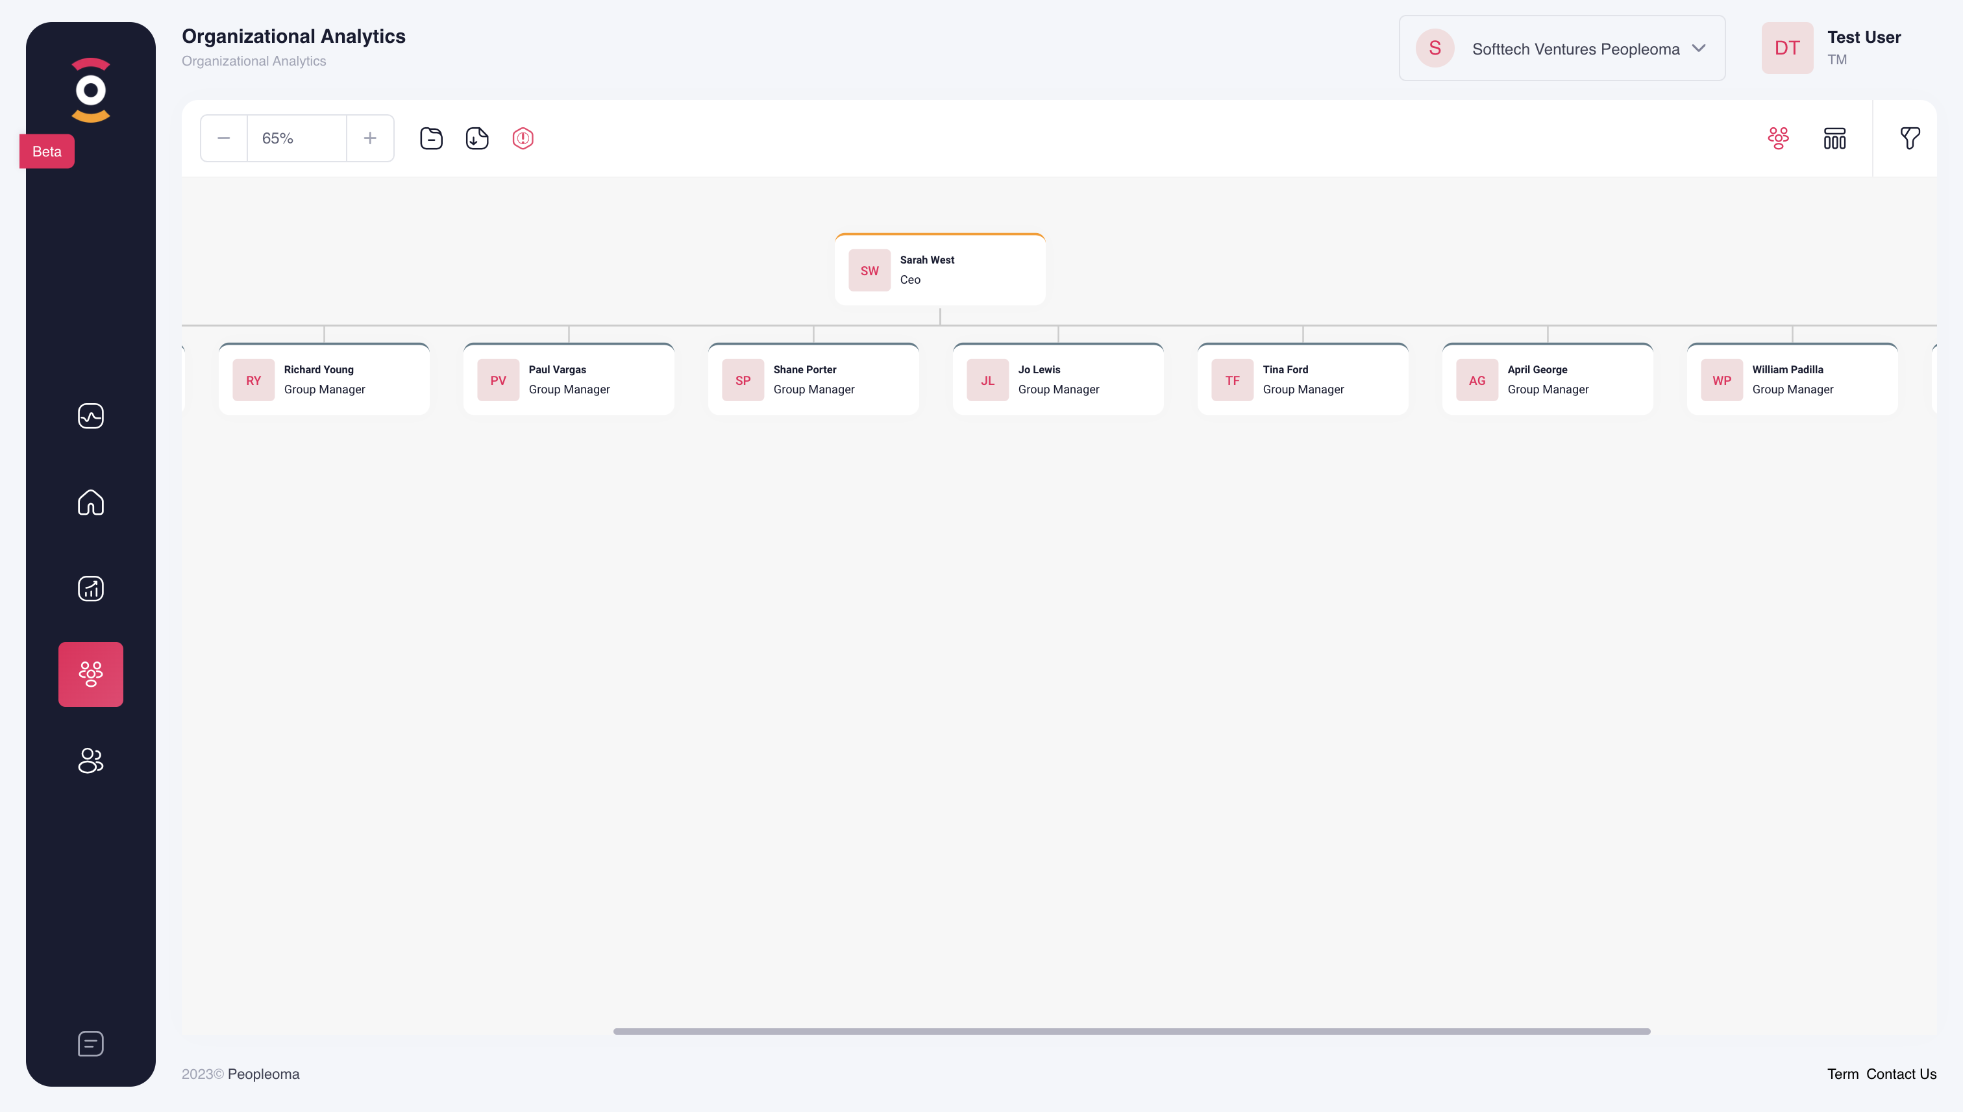Image resolution: width=1963 pixels, height=1112 pixels.
Task: Switch to org chart people view icon
Action: pos(1778,138)
